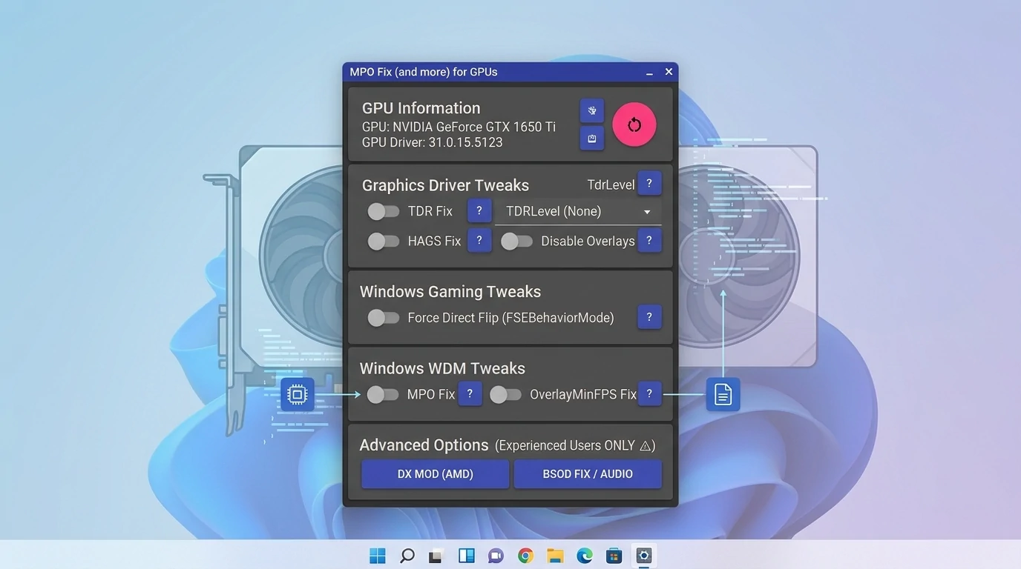Viewport: 1021px width, 569px height.
Task: Launch Microsoft Edge from the taskbar
Action: [585, 556]
